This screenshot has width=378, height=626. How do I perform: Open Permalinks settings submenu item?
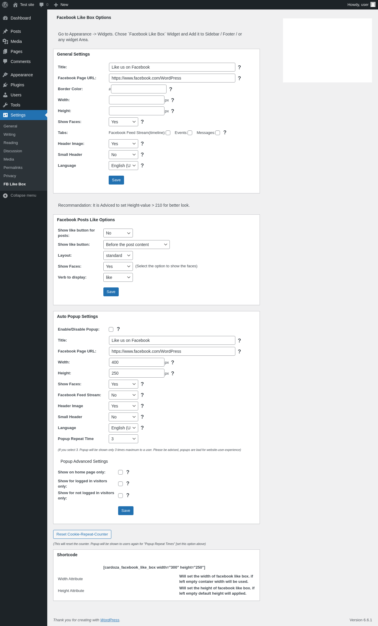(x=13, y=168)
